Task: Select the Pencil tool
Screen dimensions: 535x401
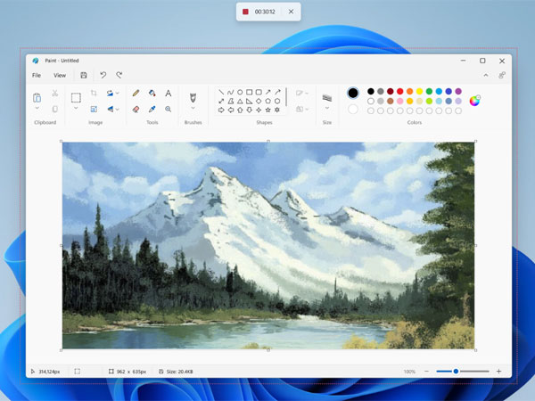Action: pyautogui.click(x=136, y=93)
